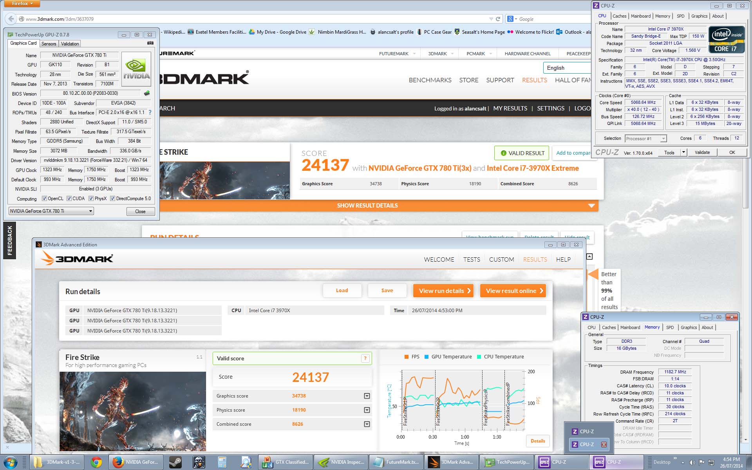The width and height of the screenshot is (752, 470).
Task: Switch to GTX Classified taskbar item
Action: click(x=286, y=462)
